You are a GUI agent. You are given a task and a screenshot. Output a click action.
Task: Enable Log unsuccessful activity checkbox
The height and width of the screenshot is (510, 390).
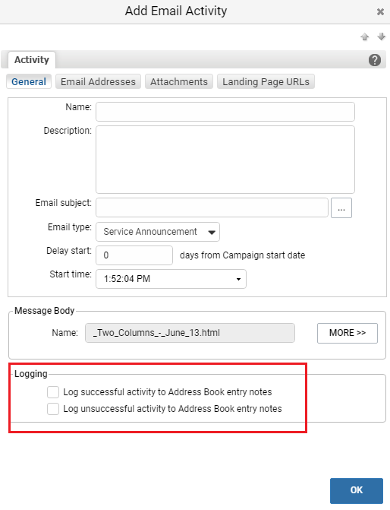53,409
